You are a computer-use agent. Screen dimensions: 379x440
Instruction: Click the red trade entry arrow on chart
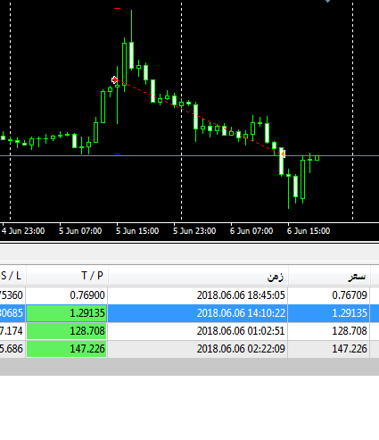[x=115, y=79]
